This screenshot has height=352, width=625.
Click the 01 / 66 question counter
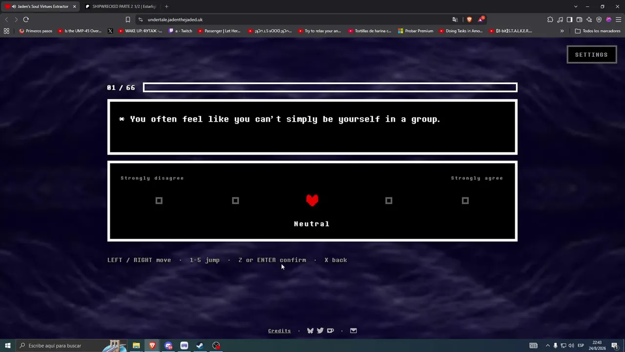(121, 88)
